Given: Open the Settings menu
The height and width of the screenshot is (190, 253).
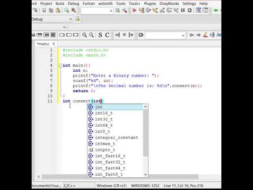Looking at the screenshot, I should [189, 4].
